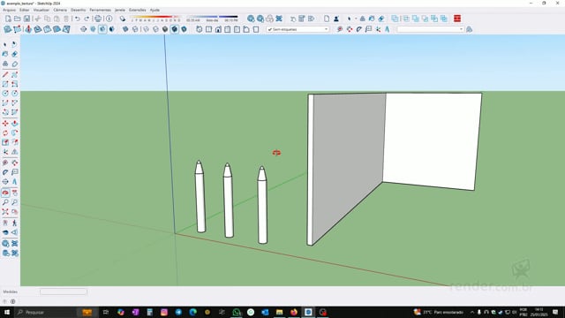
Task: Select the Move tool with red arrows
Action: tap(5, 124)
